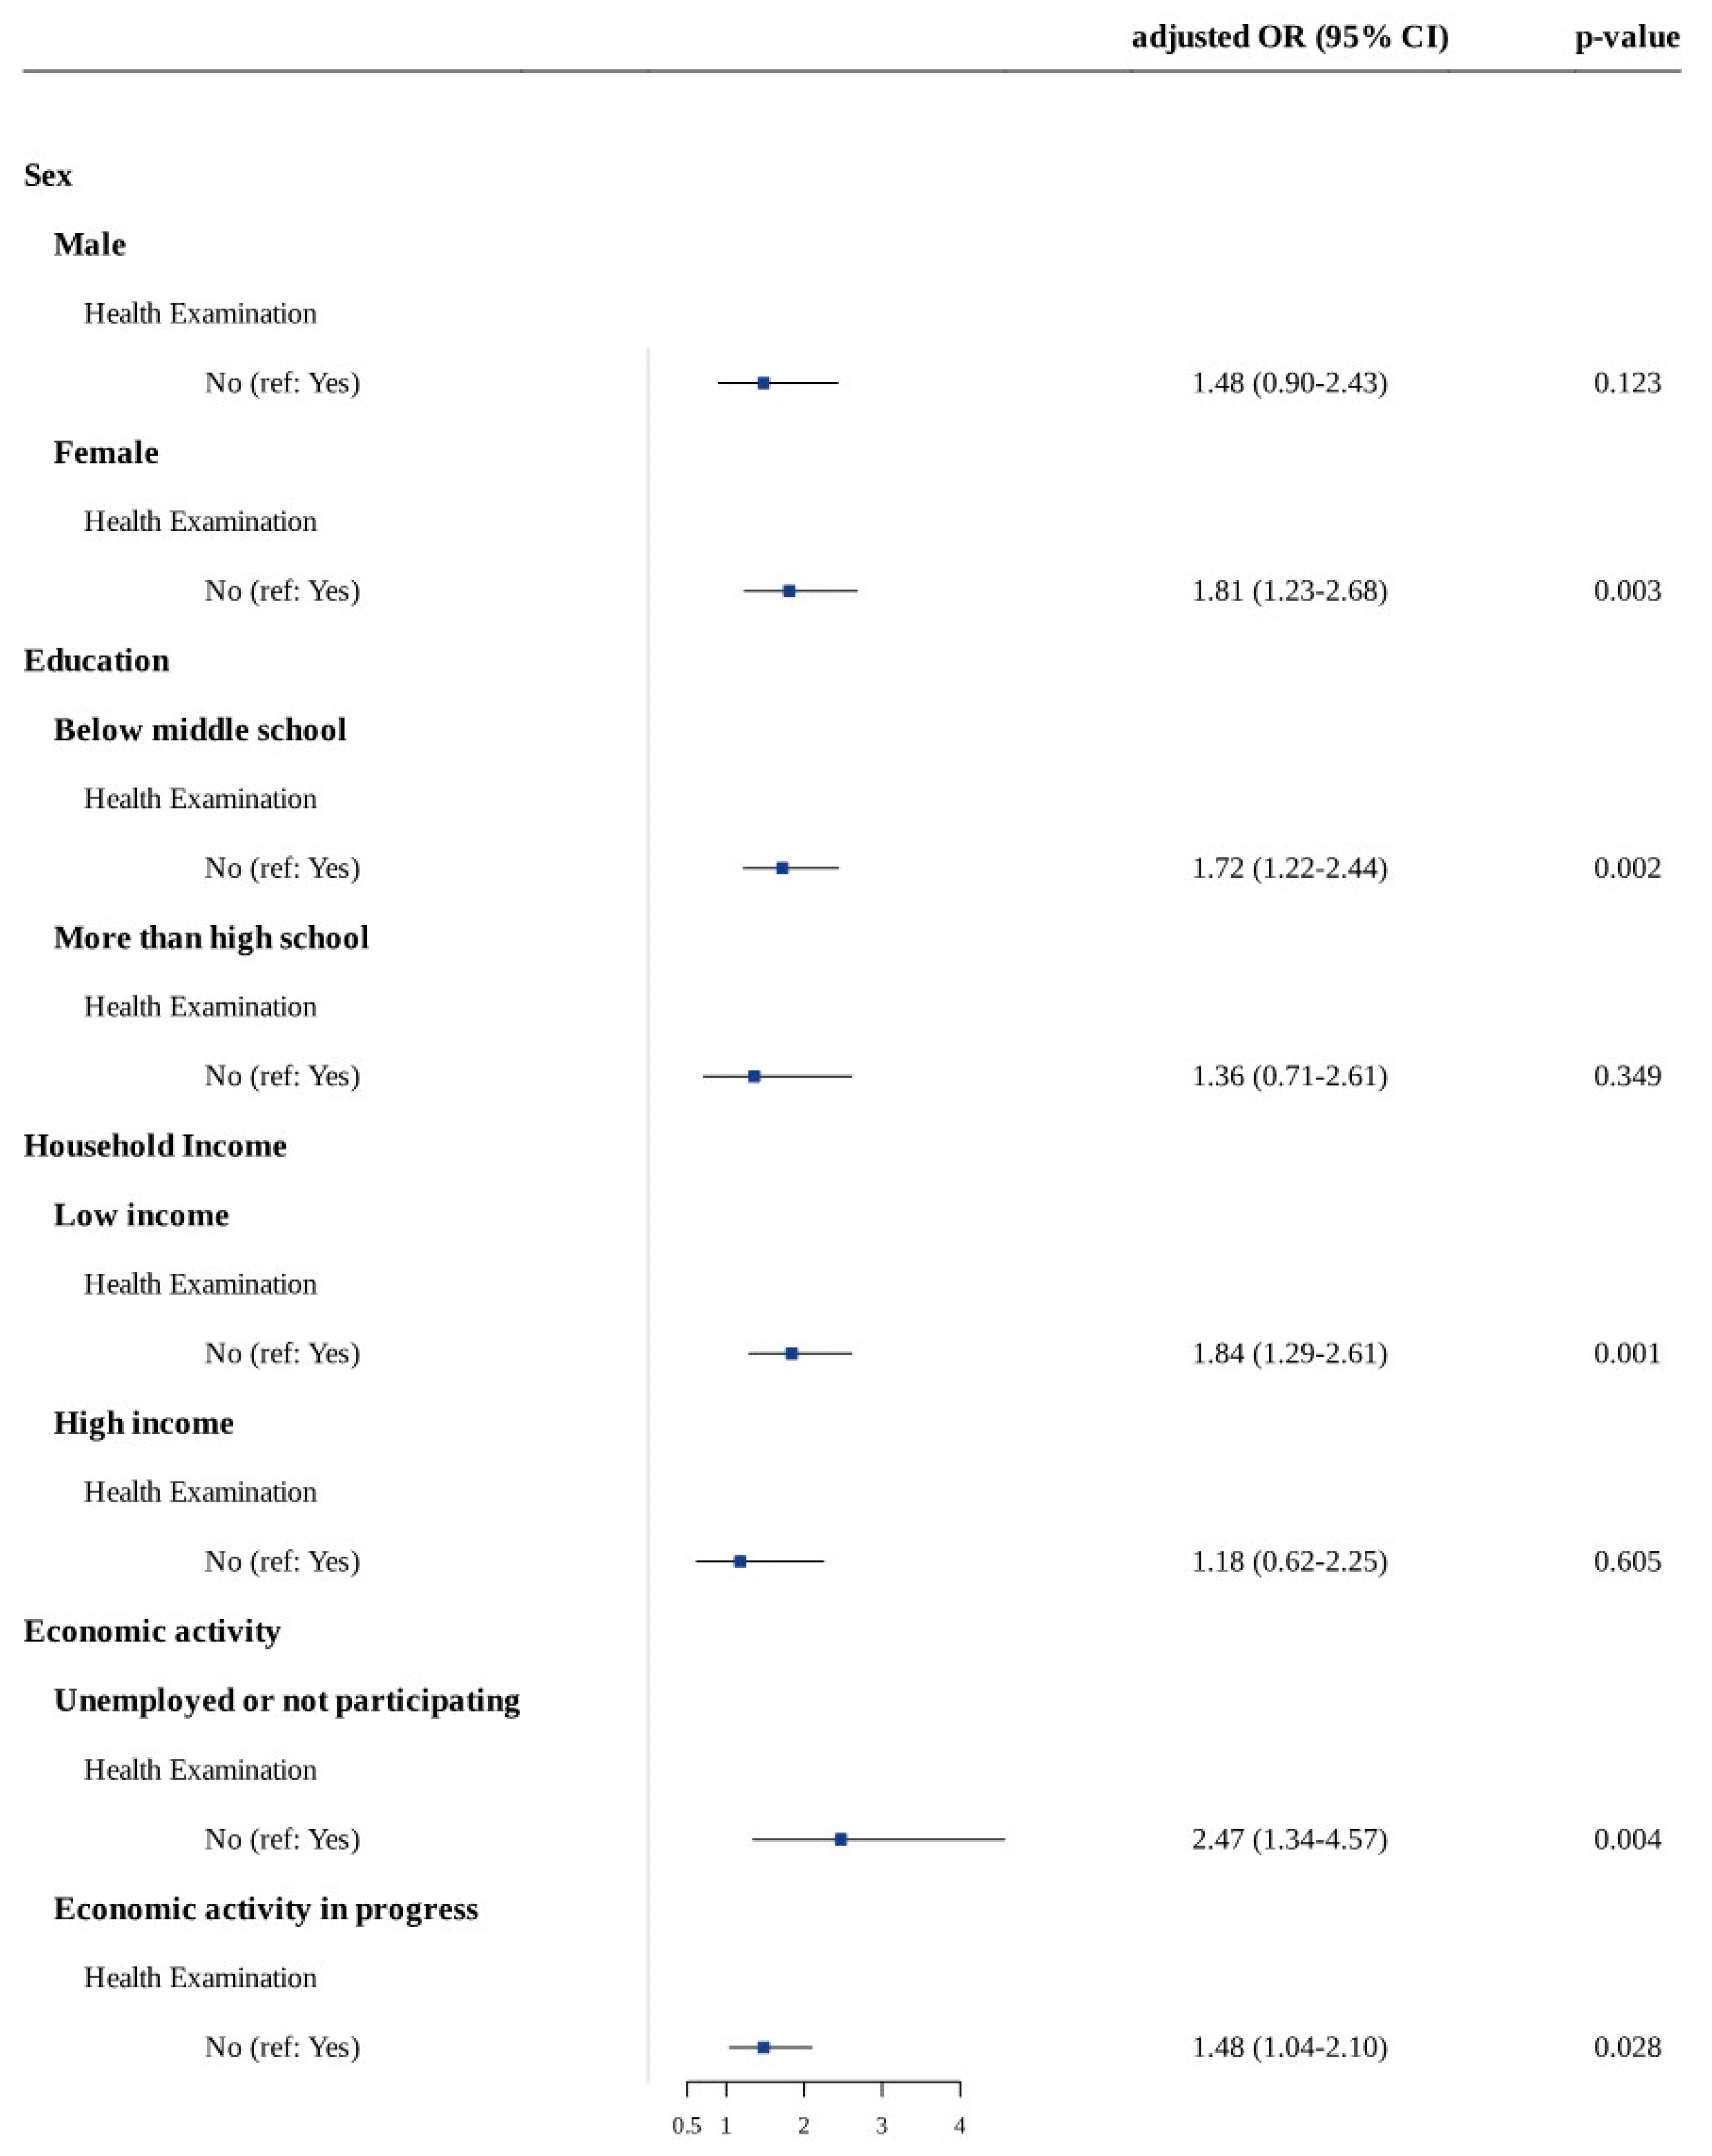
Task: Click blue marker for More than high school
Action: 754,1076
